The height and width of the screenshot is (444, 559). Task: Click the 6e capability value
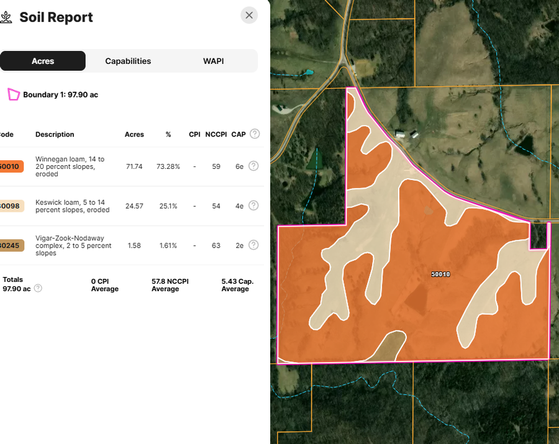coord(240,166)
